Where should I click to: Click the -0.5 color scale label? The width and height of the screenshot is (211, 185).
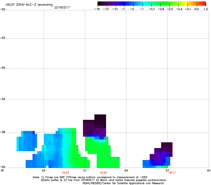click(170, 9)
